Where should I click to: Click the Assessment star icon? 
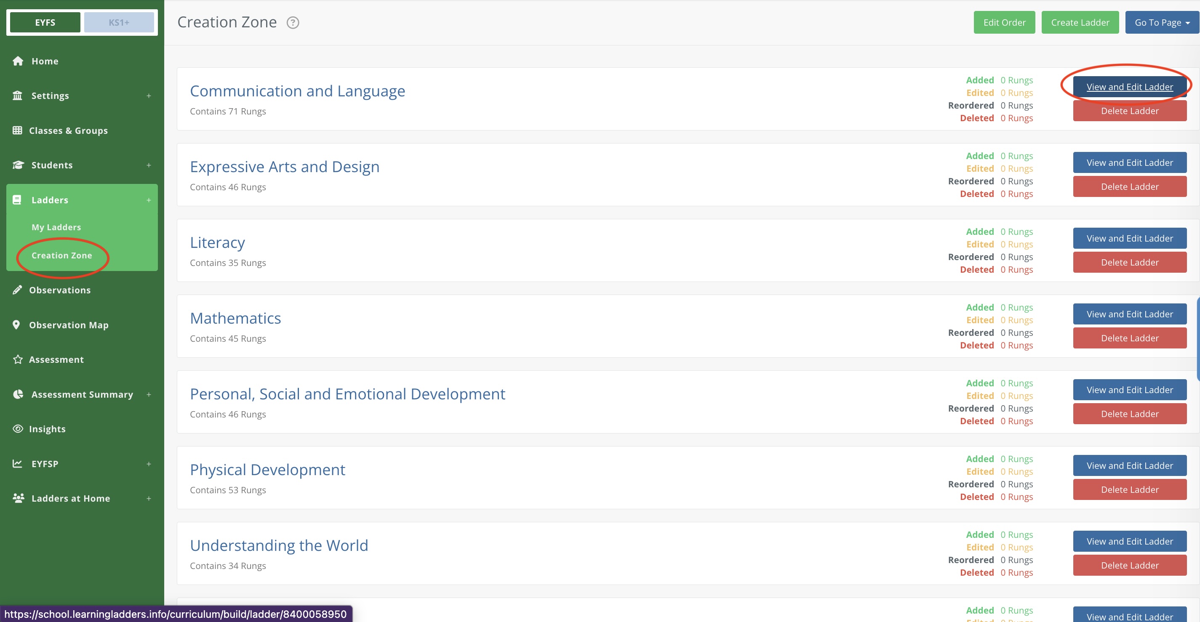point(18,359)
